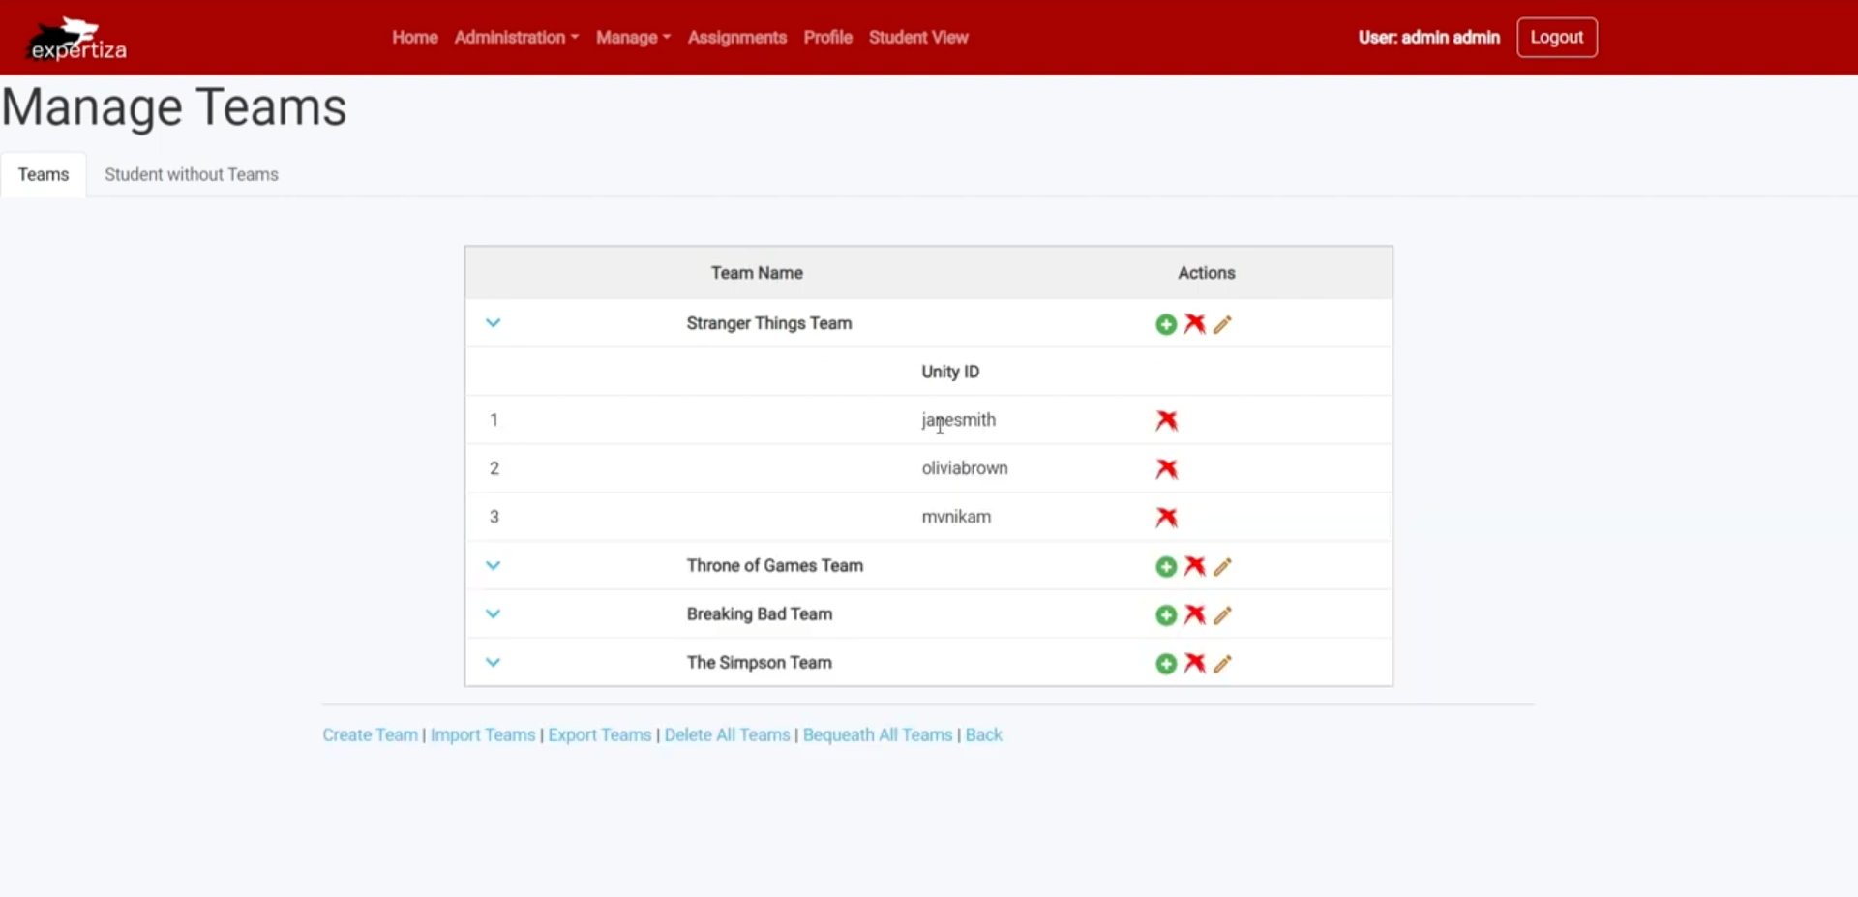Switch to Student without Teams tab
Screen dimensions: 1858x897
click(192, 174)
